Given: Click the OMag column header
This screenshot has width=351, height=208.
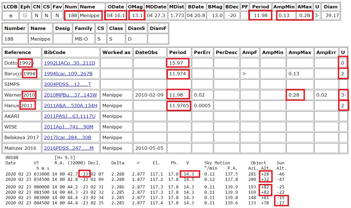Looking at the screenshot, I should (x=135, y=7).
